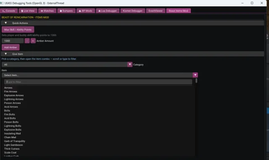The width and height of the screenshot is (269, 160).
Task: Select Explosive Arrows item
Action: 14,95
